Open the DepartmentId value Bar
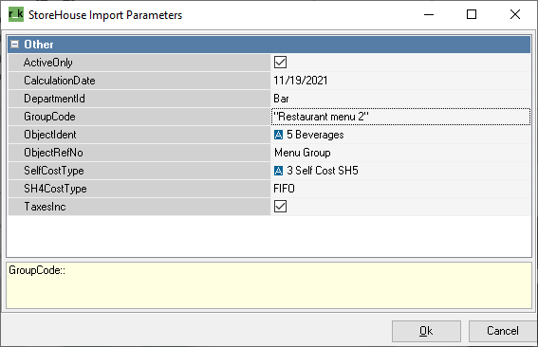538x347 pixels. (x=400, y=99)
